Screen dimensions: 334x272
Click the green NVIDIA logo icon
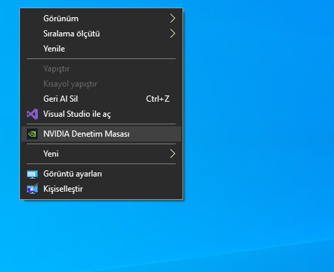(32, 134)
